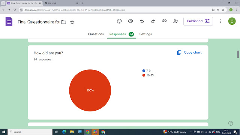
Task: Click the red 100% pie slice
Action: click(90, 90)
